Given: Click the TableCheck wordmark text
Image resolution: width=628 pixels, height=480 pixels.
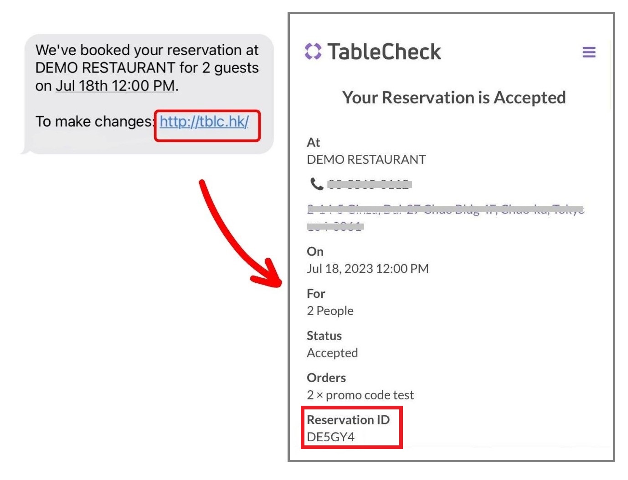Looking at the screenshot, I should click(384, 51).
